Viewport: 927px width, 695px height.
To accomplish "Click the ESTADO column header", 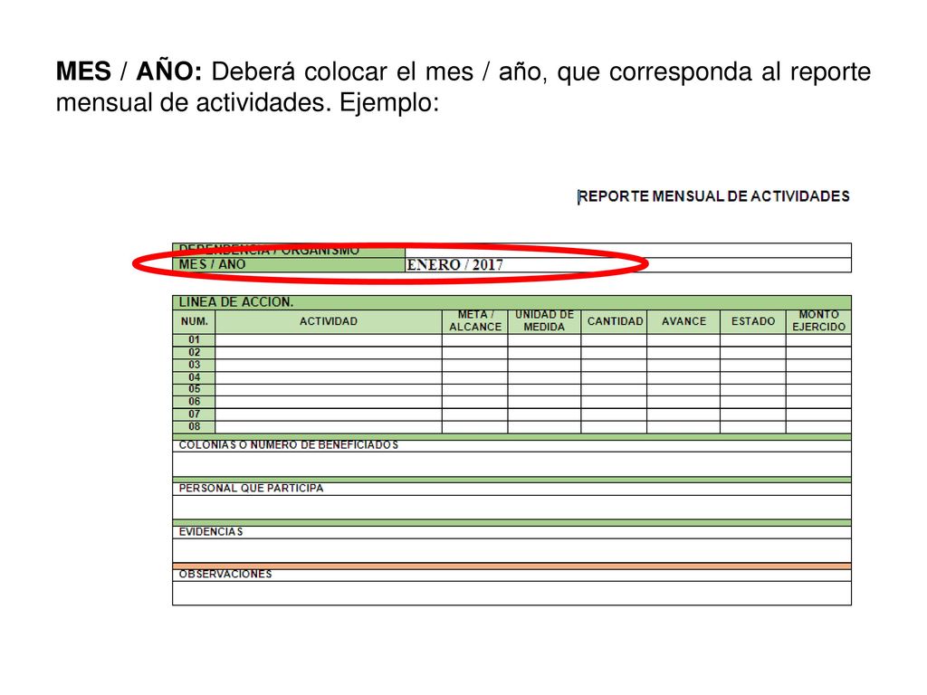I will pyautogui.click(x=753, y=321).
